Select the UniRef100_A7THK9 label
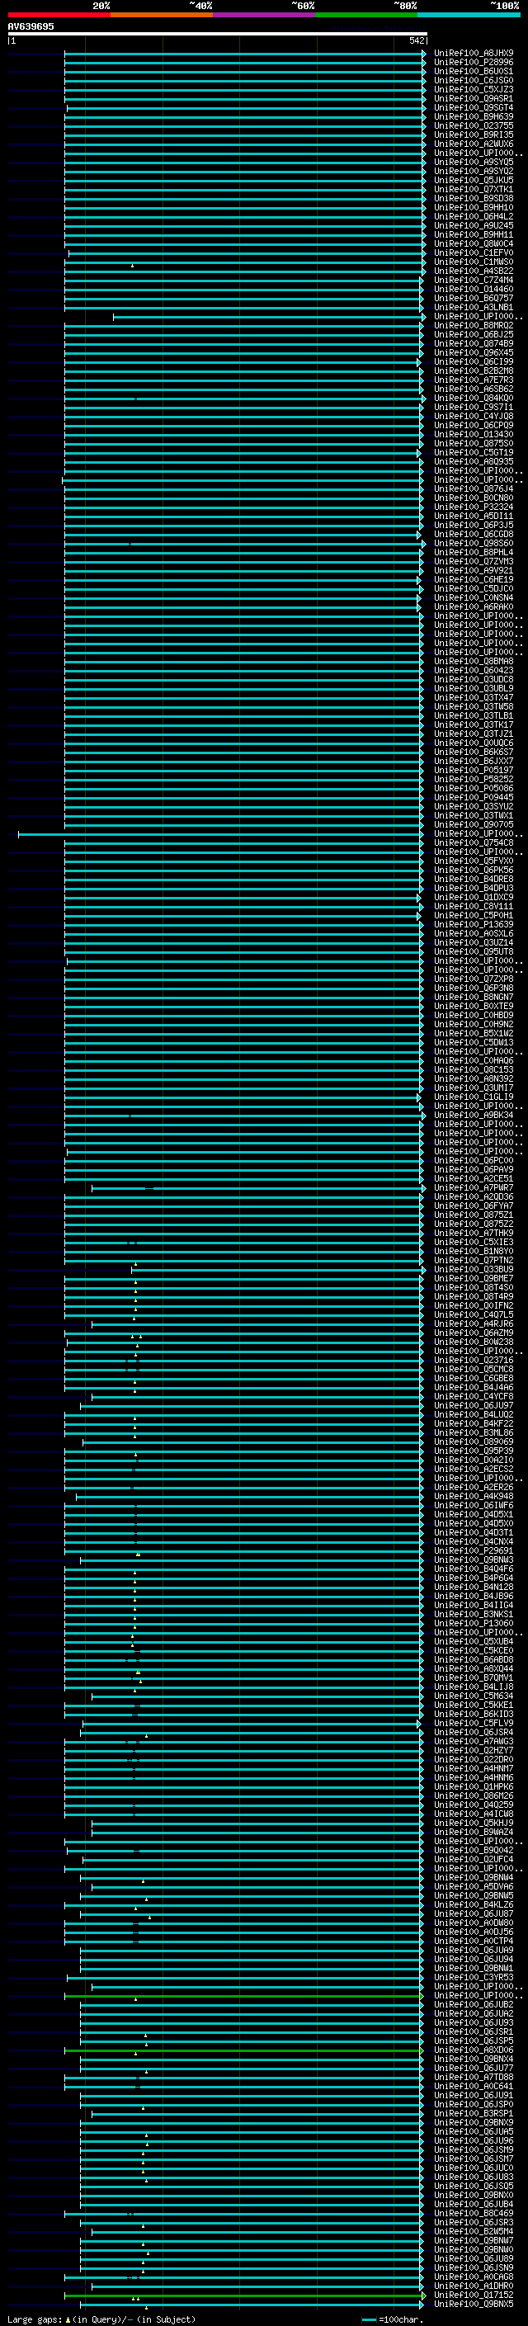Image resolution: width=528 pixels, height=2326 pixels. tap(473, 1233)
